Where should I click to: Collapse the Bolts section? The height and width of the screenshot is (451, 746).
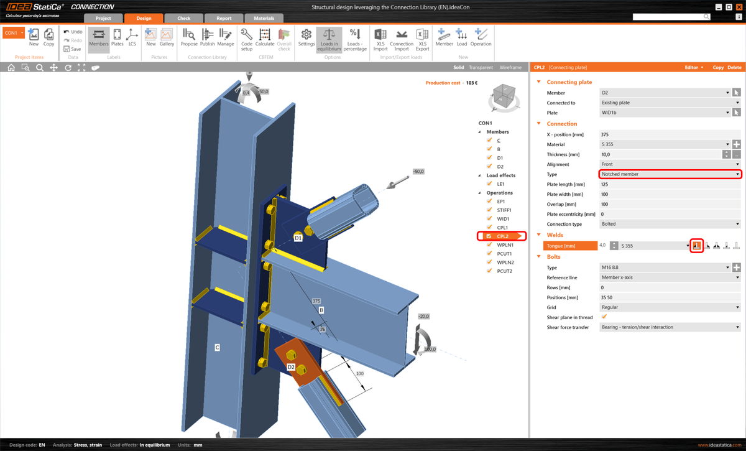(538, 256)
